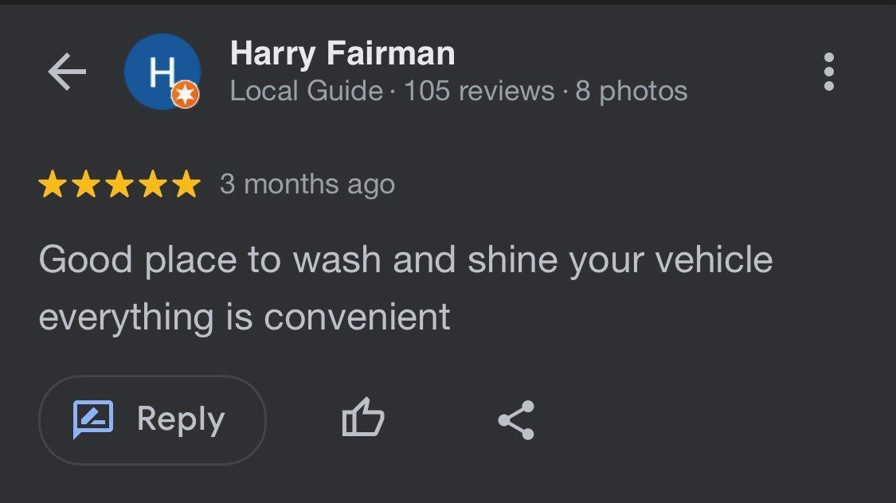
Task: Click the 'Good place to wash' review line
Action: coord(405,260)
